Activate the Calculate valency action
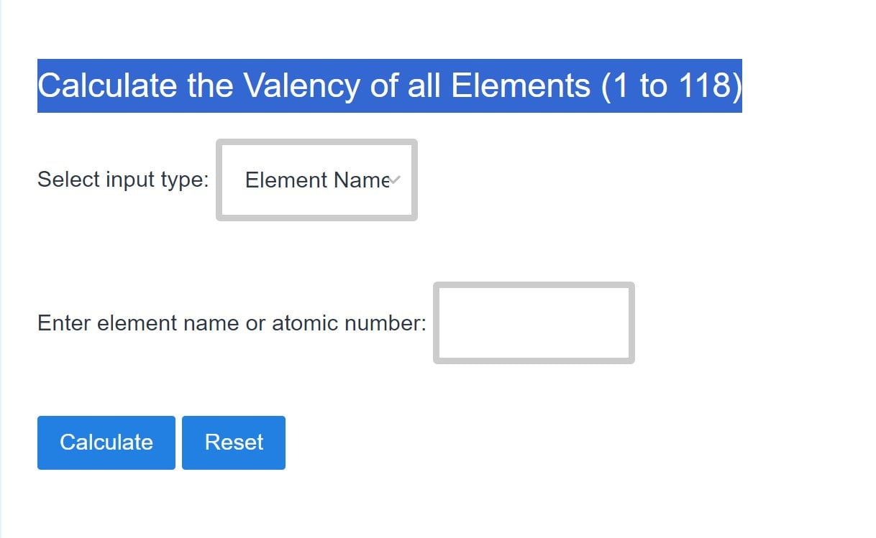The height and width of the screenshot is (538, 876). pyautogui.click(x=105, y=442)
